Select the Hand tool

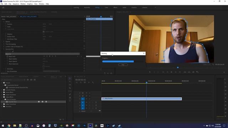tap(70, 97)
